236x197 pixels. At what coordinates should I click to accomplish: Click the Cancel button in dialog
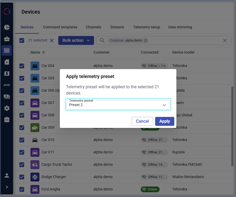[x=142, y=121]
